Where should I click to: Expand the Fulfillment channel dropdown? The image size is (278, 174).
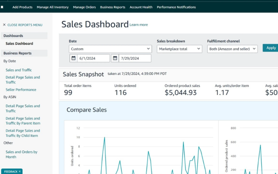click(x=232, y=49)
